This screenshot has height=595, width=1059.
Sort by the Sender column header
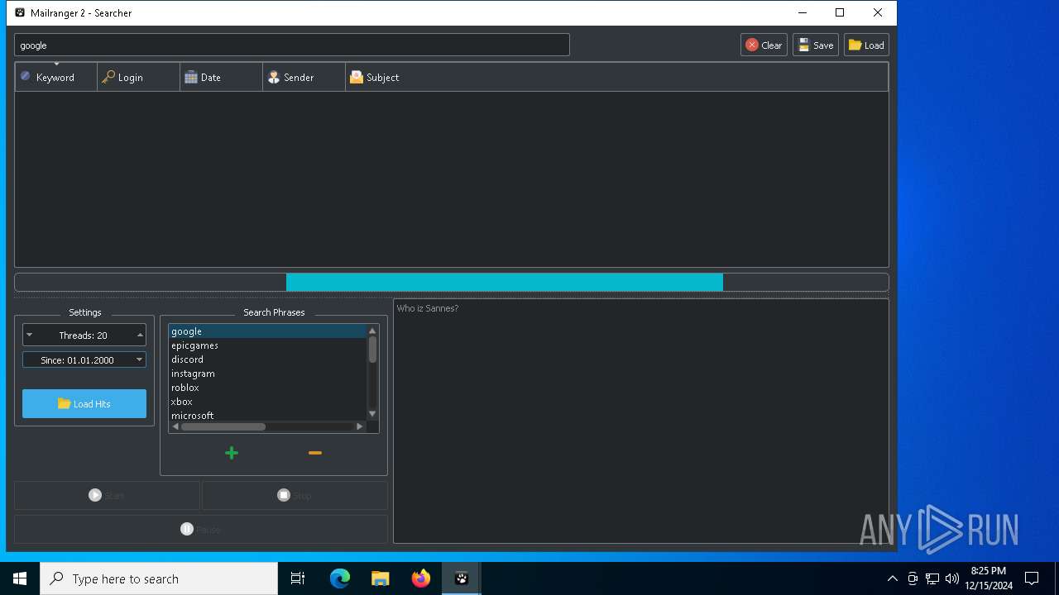pos(304,77)
